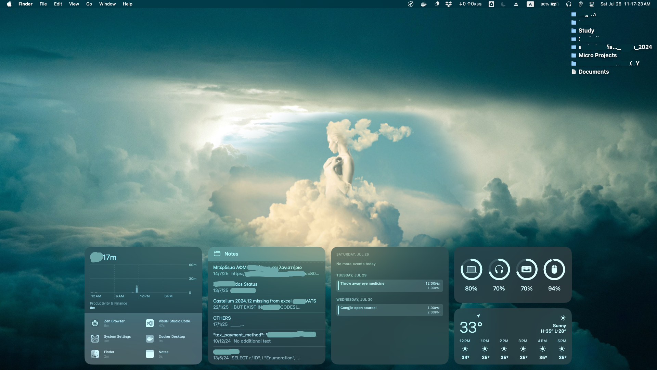Screen dimensions: 657x370
Task: Click the crescent moon Focus icon
Action: (503, 4)
